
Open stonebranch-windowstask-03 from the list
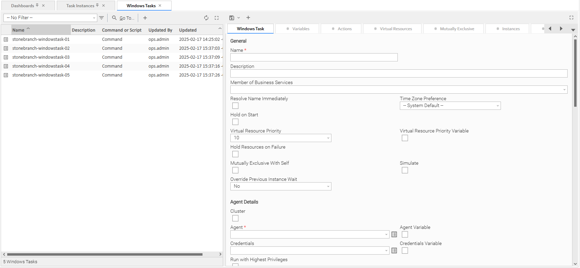pos(41,57)
